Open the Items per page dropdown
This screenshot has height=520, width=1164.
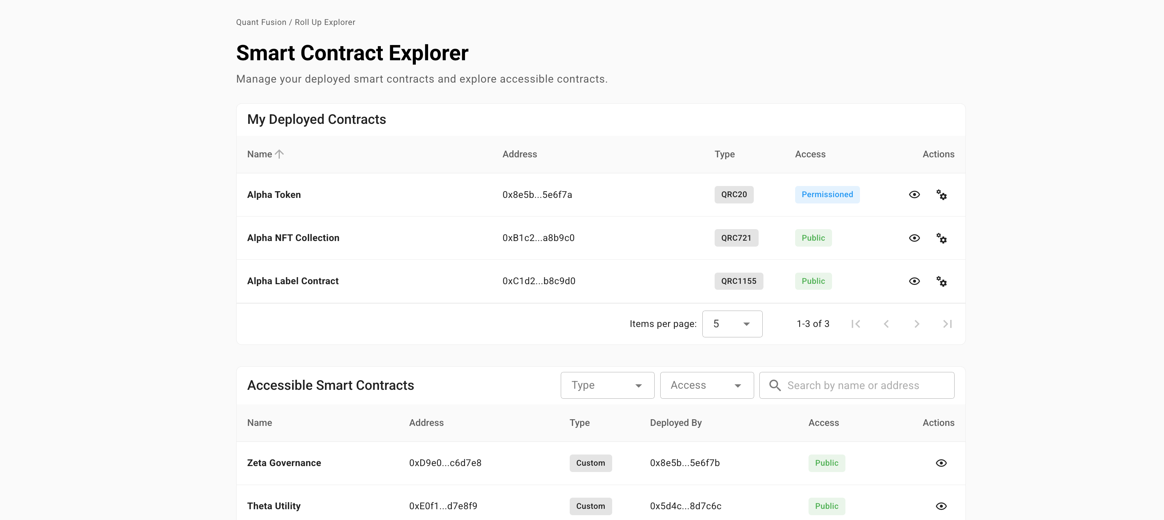coord(732,324)
